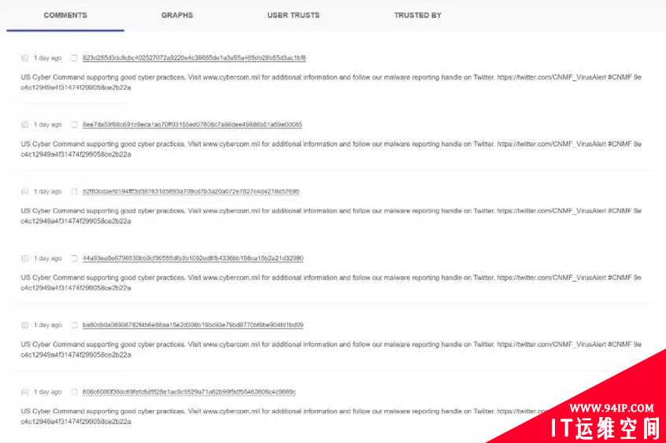
Task: Click '1 day ago' timestamp of ba80cb0a comment
Action: pyautogui.click(x=47, y=325)
